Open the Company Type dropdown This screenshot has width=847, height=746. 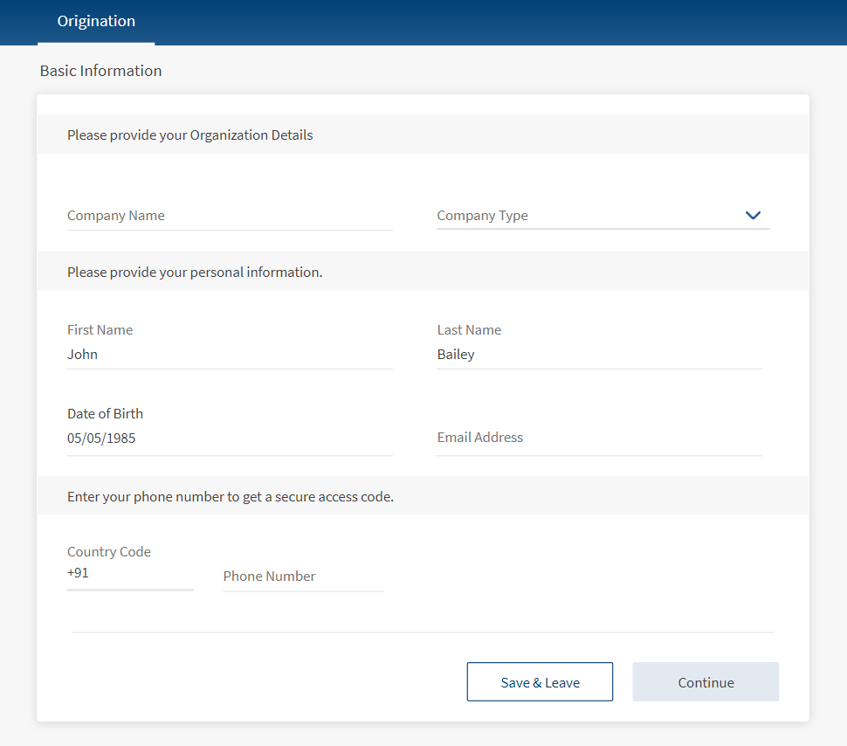603,216
